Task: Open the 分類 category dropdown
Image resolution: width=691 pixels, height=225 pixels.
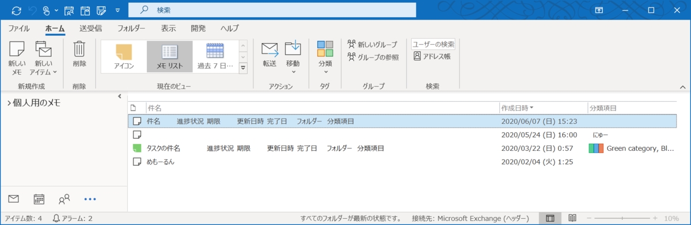Action: [325, 58]
